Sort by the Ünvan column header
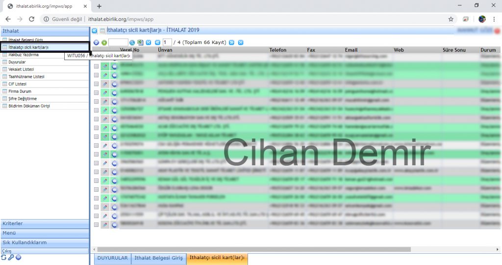Image resolution: width=502 pixels, height=265 pixels. point(165,50)
